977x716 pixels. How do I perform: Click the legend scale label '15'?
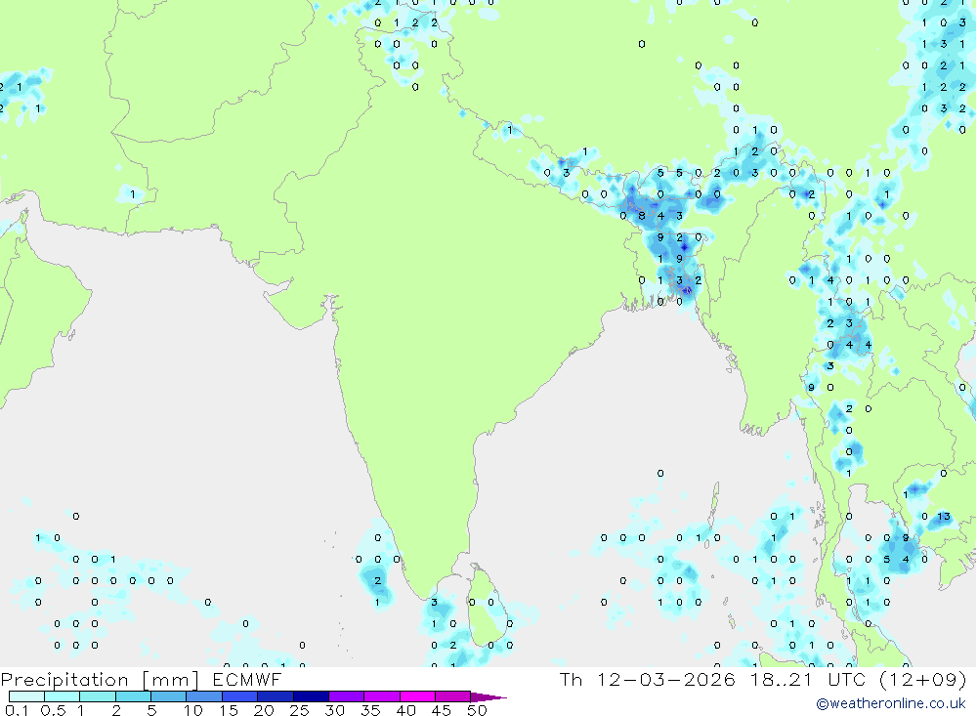[x=229, y=710]
